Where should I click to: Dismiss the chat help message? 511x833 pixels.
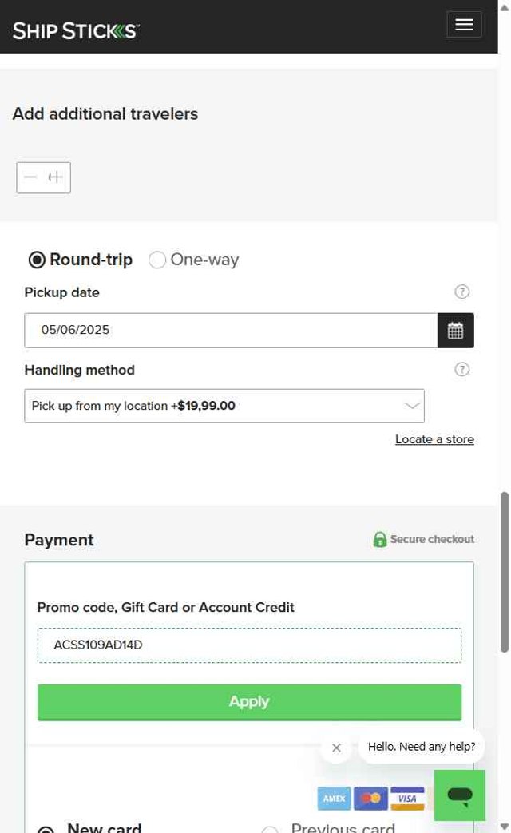[x=336, y=748]
